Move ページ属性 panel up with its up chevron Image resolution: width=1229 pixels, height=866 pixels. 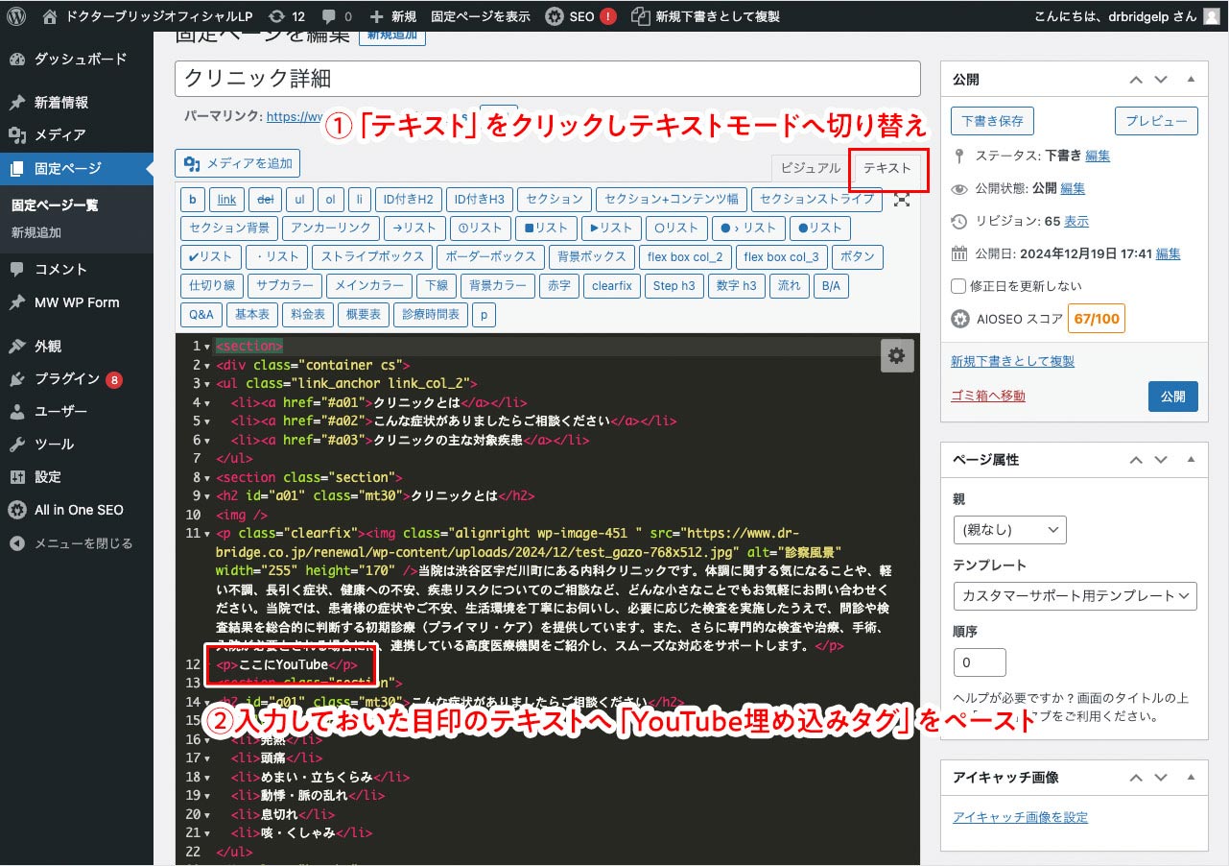1136,460
